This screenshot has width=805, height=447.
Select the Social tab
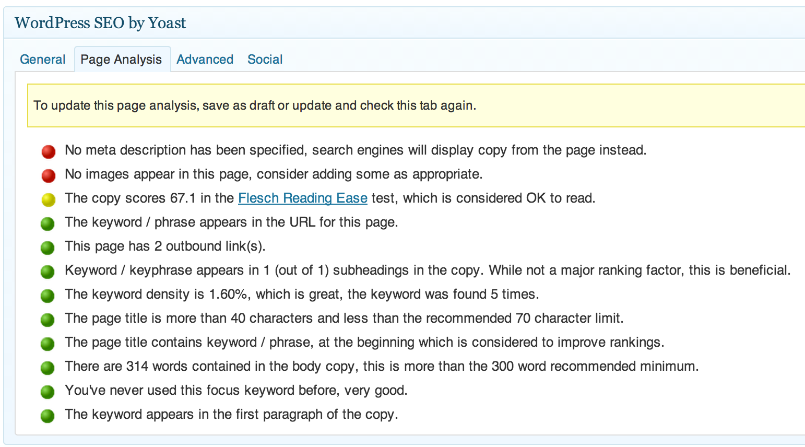tap(265, 60)
